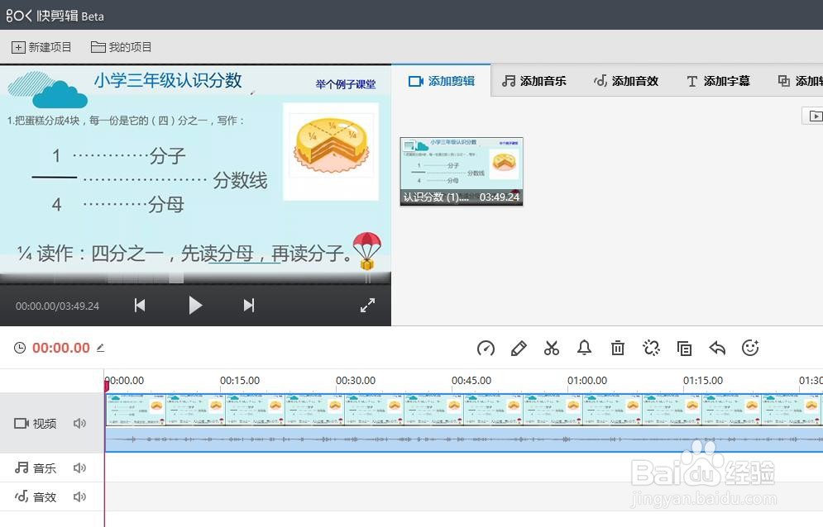Open the 添加音效 tab
Screen dimensions: 823x527
pos(626,81)
